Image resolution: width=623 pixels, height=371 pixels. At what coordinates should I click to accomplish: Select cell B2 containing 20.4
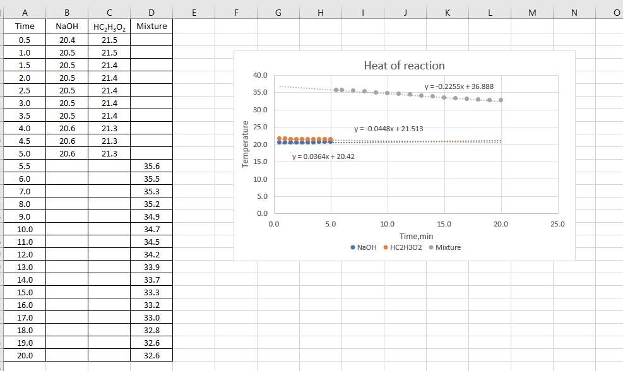coord(66,39)
